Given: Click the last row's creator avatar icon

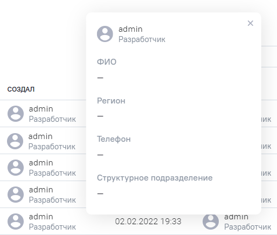Looking at the screenshot, I should [16, 222].
